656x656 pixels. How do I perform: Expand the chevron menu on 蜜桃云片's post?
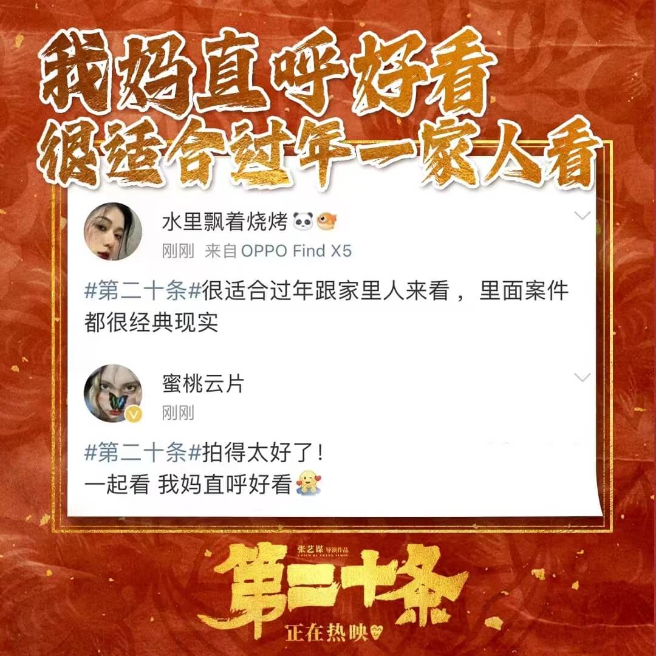pos(583,377)
